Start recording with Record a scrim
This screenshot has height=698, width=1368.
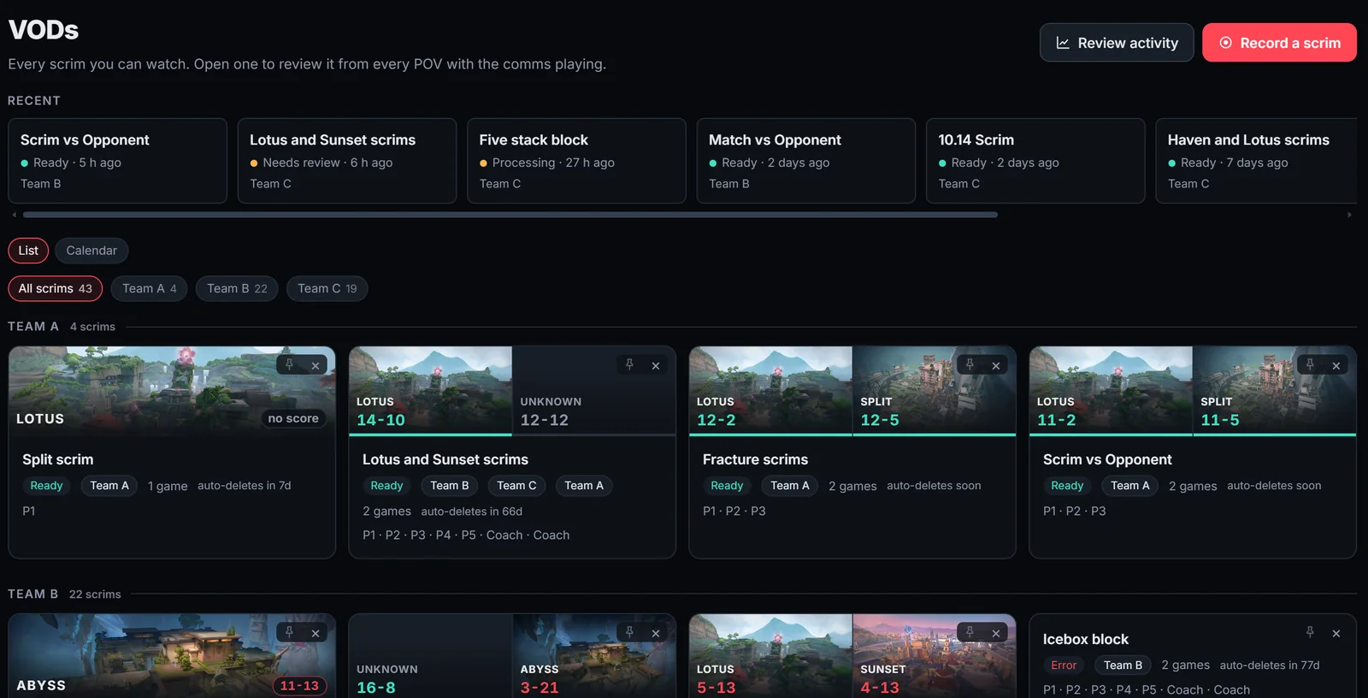click(1279, 43)
